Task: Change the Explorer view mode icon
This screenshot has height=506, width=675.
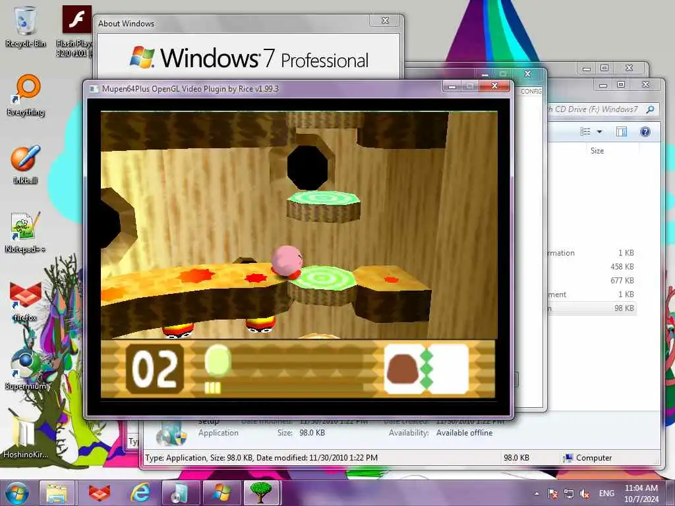Action: coord(585,132)
